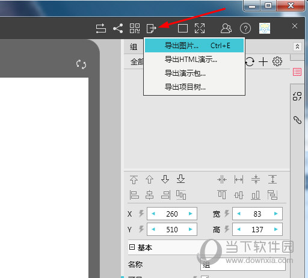This screenshot has height=278, width=308.
Task: Collapse panel with double-chevron up button
Action: pos(297,47)
